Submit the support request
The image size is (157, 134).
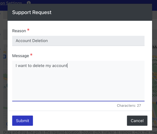click(23, 121)
